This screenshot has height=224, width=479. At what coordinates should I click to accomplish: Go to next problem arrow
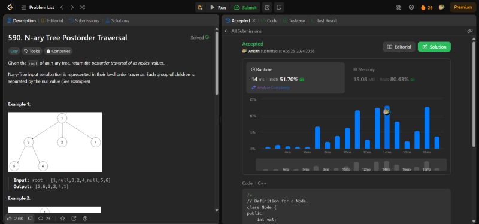(72, 7)
